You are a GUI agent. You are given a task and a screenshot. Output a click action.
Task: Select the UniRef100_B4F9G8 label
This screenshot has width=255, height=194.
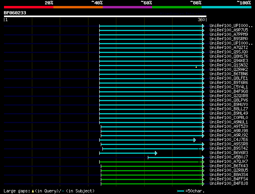coord(229,92)
